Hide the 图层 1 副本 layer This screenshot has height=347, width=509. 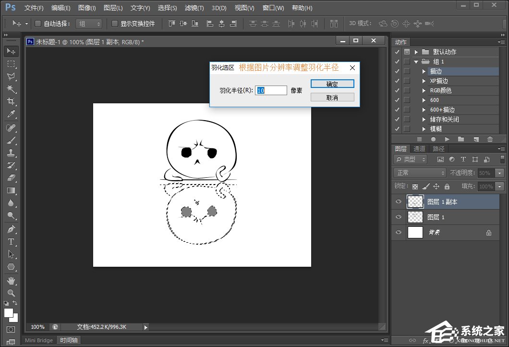[x=399, y=202]
